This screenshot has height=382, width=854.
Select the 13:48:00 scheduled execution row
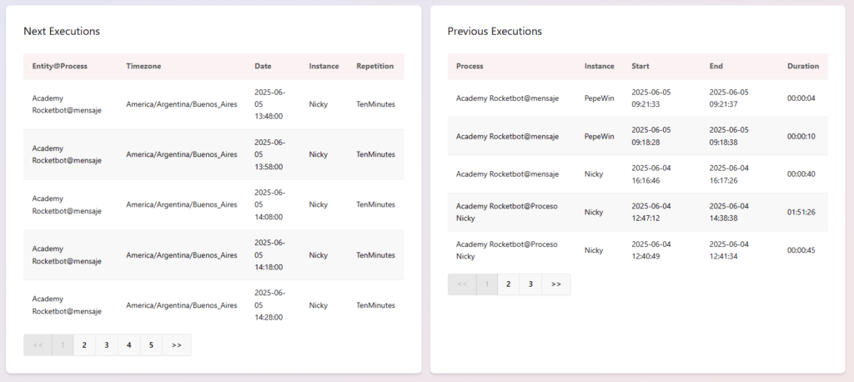click(213, 104)
